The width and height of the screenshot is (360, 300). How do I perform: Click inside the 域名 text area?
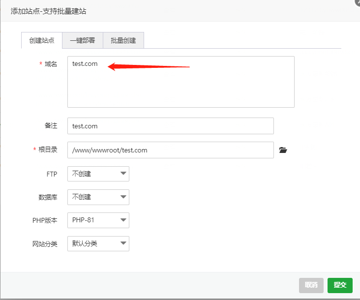[x=181, y=82]
